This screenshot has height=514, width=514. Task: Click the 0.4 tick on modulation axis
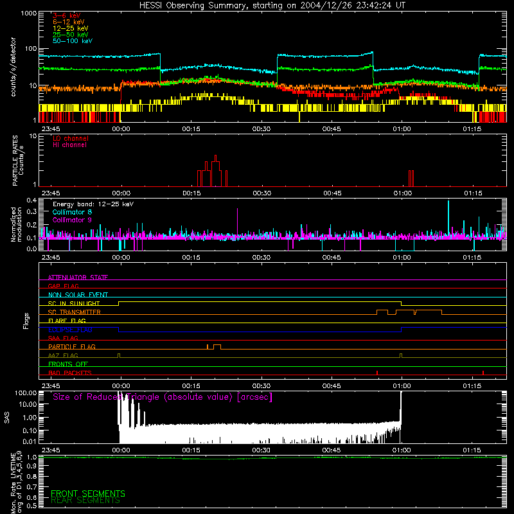pos(31,200)
